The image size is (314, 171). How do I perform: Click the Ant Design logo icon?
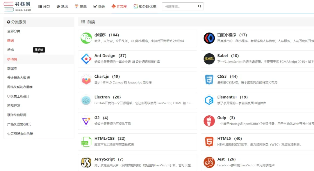click(x=86, y=59)
